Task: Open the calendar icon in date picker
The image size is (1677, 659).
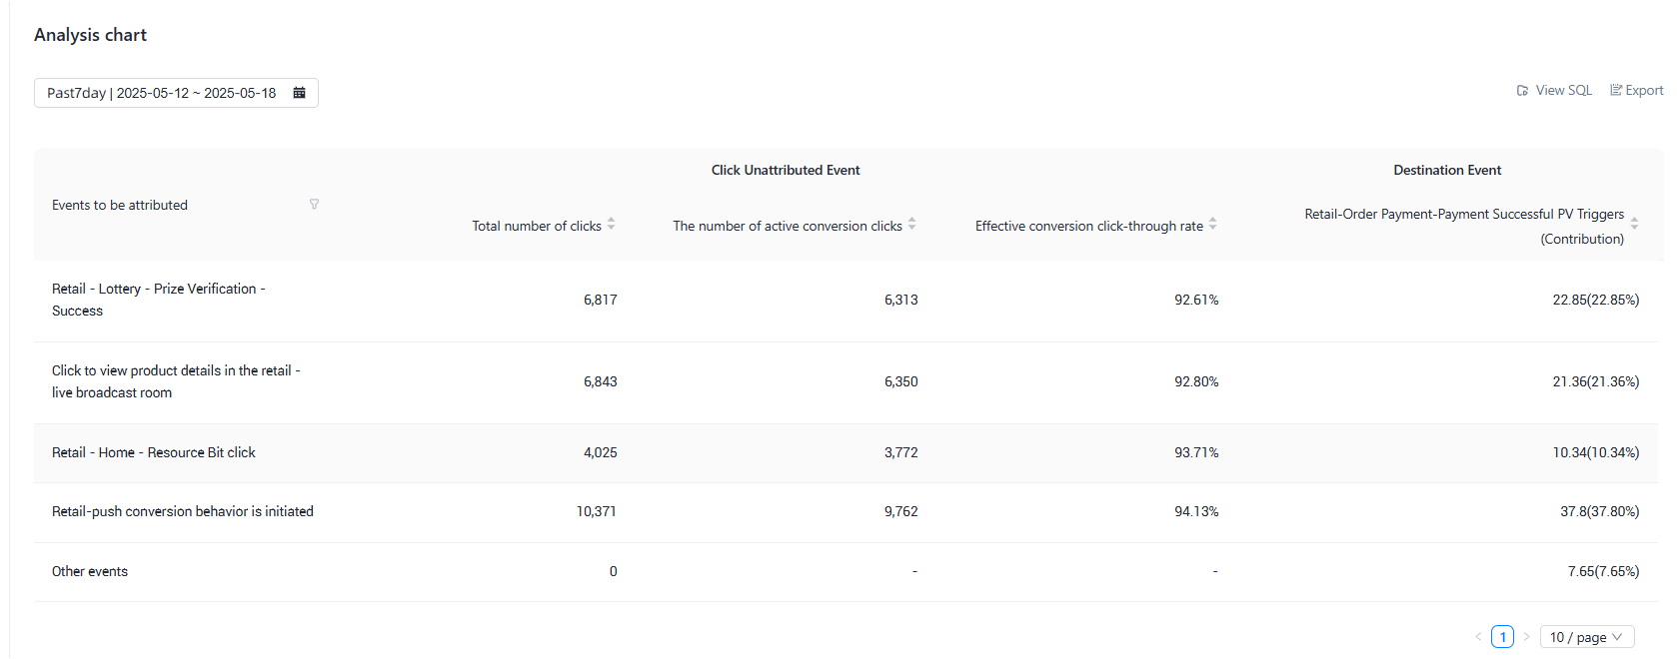Action: pyautogui.click(x=299, y=93)
